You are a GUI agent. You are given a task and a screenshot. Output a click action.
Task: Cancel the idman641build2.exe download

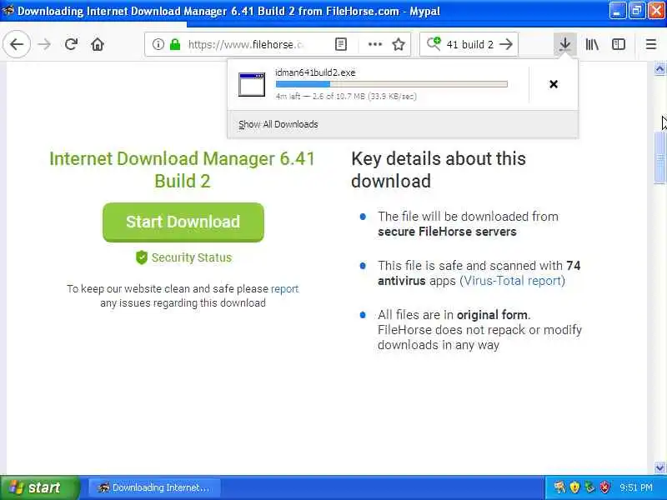click(554, 84)
